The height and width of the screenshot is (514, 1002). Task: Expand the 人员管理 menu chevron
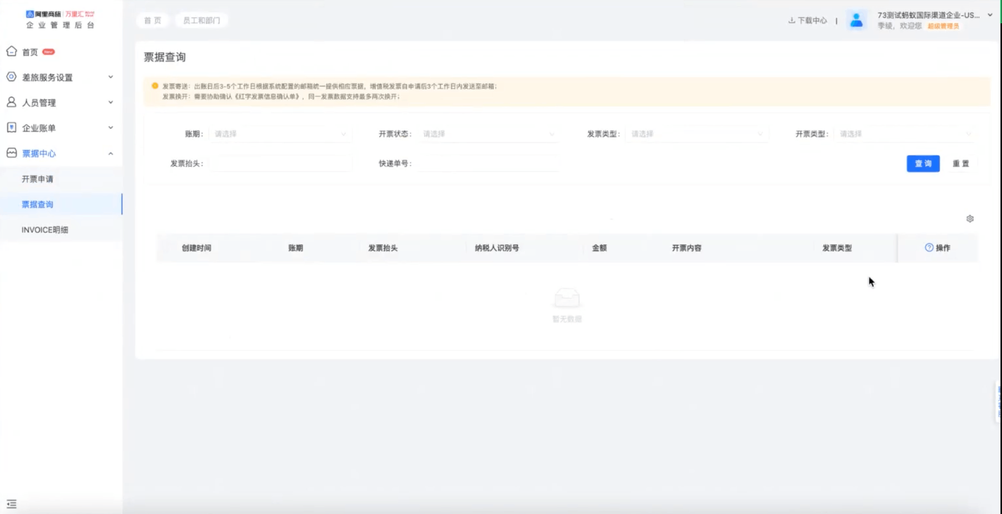[x=111, y=102]
